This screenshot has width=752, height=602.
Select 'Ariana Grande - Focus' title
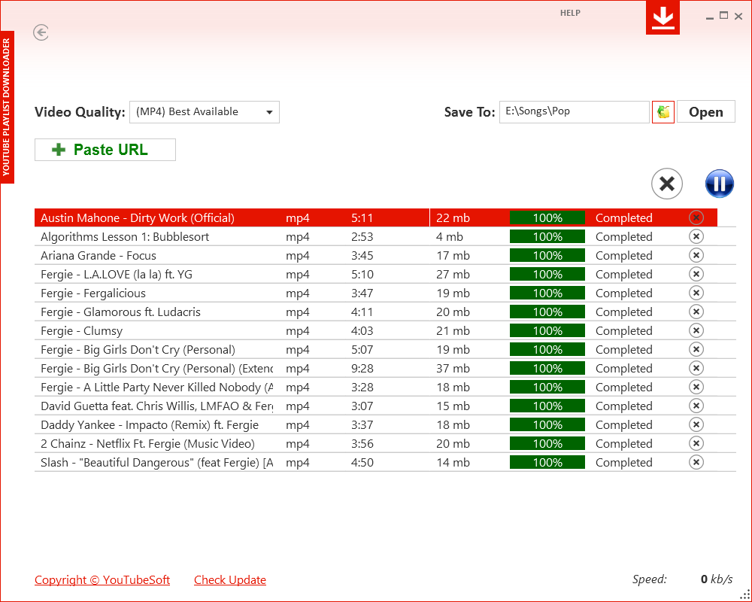(x=99, y=255)
